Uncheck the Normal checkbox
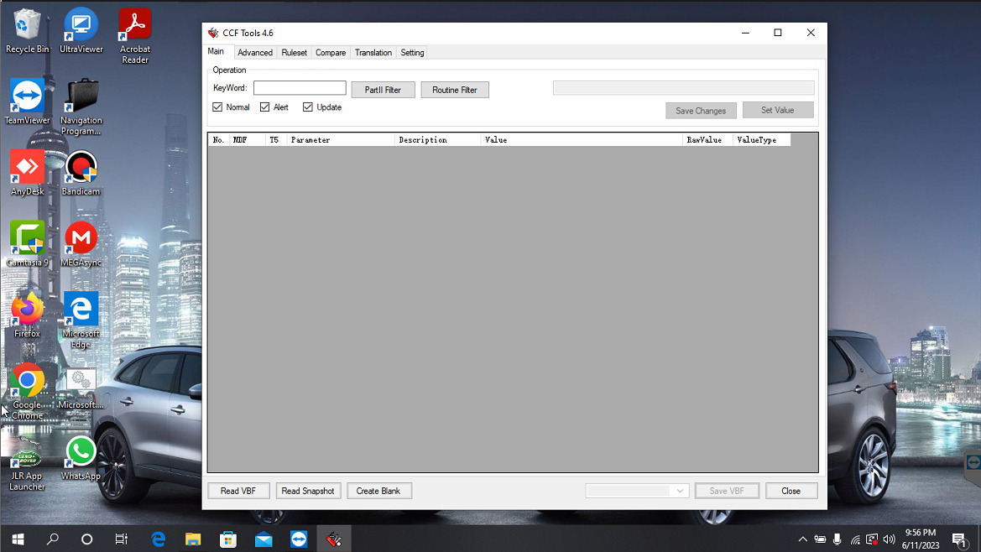 218,107
